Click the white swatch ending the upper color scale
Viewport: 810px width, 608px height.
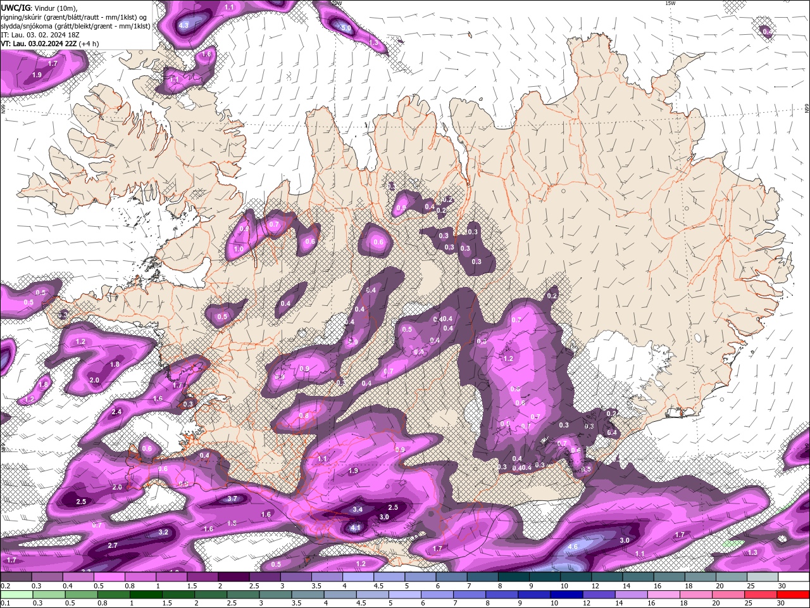pyautogui.click(x=794, y=577)
